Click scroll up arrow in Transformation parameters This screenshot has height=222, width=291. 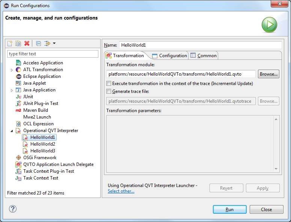click(276, 119)
